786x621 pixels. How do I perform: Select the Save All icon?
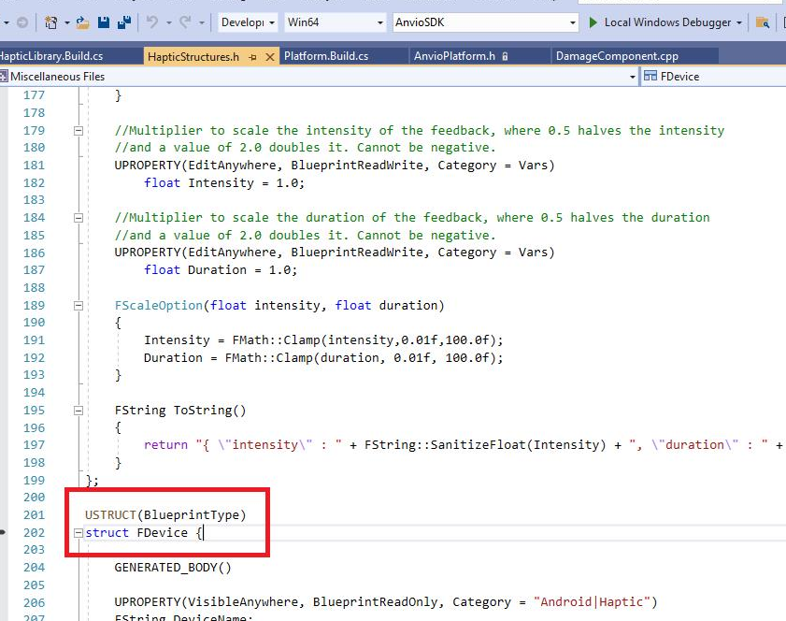click(x=123, y=21)
